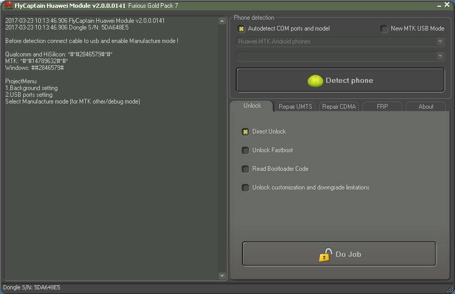Open the About tab
The image size is (455, 294).
(426, 107)
